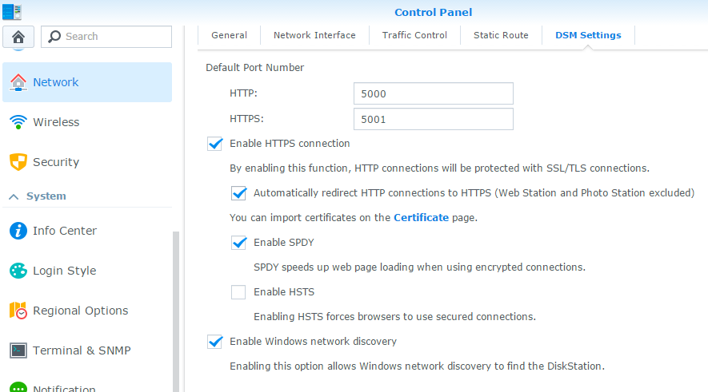Open Login Style via the palette icon
The height and width of the screenshot is (392, 708).
coord(18,271)
